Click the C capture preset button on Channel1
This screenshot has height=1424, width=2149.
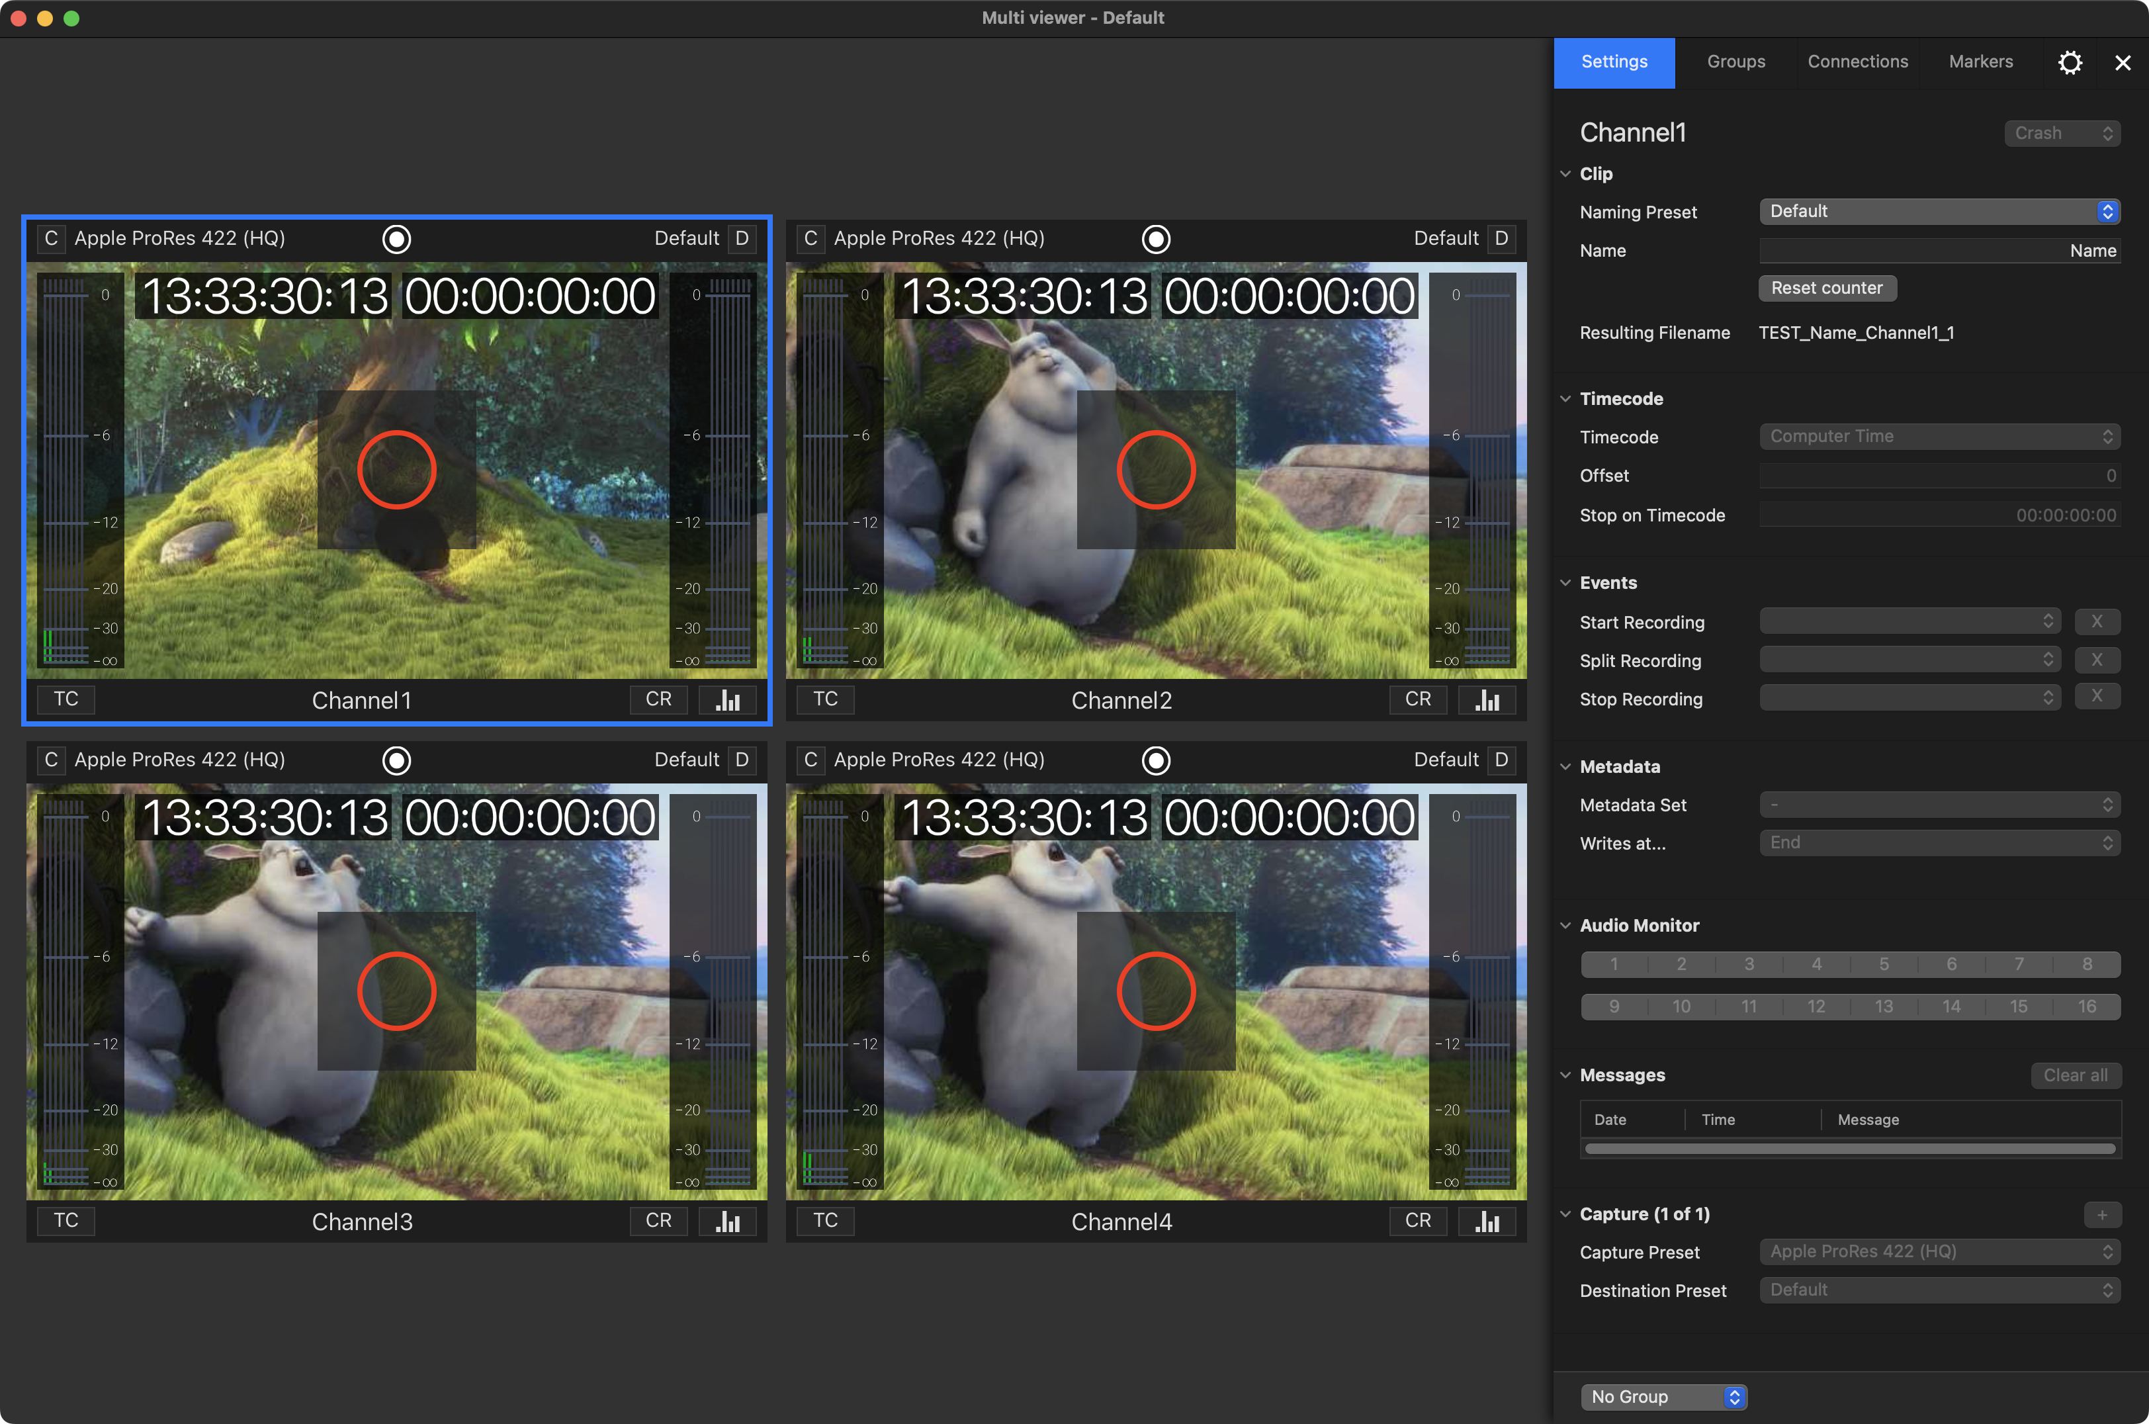(x=51, y=238)
